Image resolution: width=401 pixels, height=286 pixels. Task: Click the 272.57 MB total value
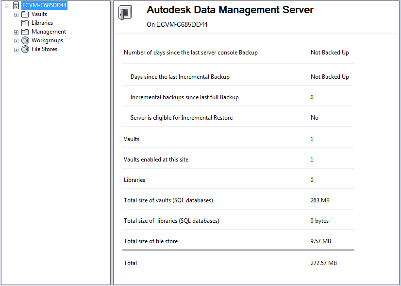click(x=323, y=263)
